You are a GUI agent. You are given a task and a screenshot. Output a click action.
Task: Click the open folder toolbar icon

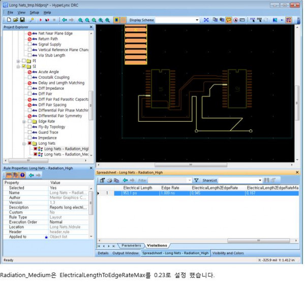coord(15,20)
